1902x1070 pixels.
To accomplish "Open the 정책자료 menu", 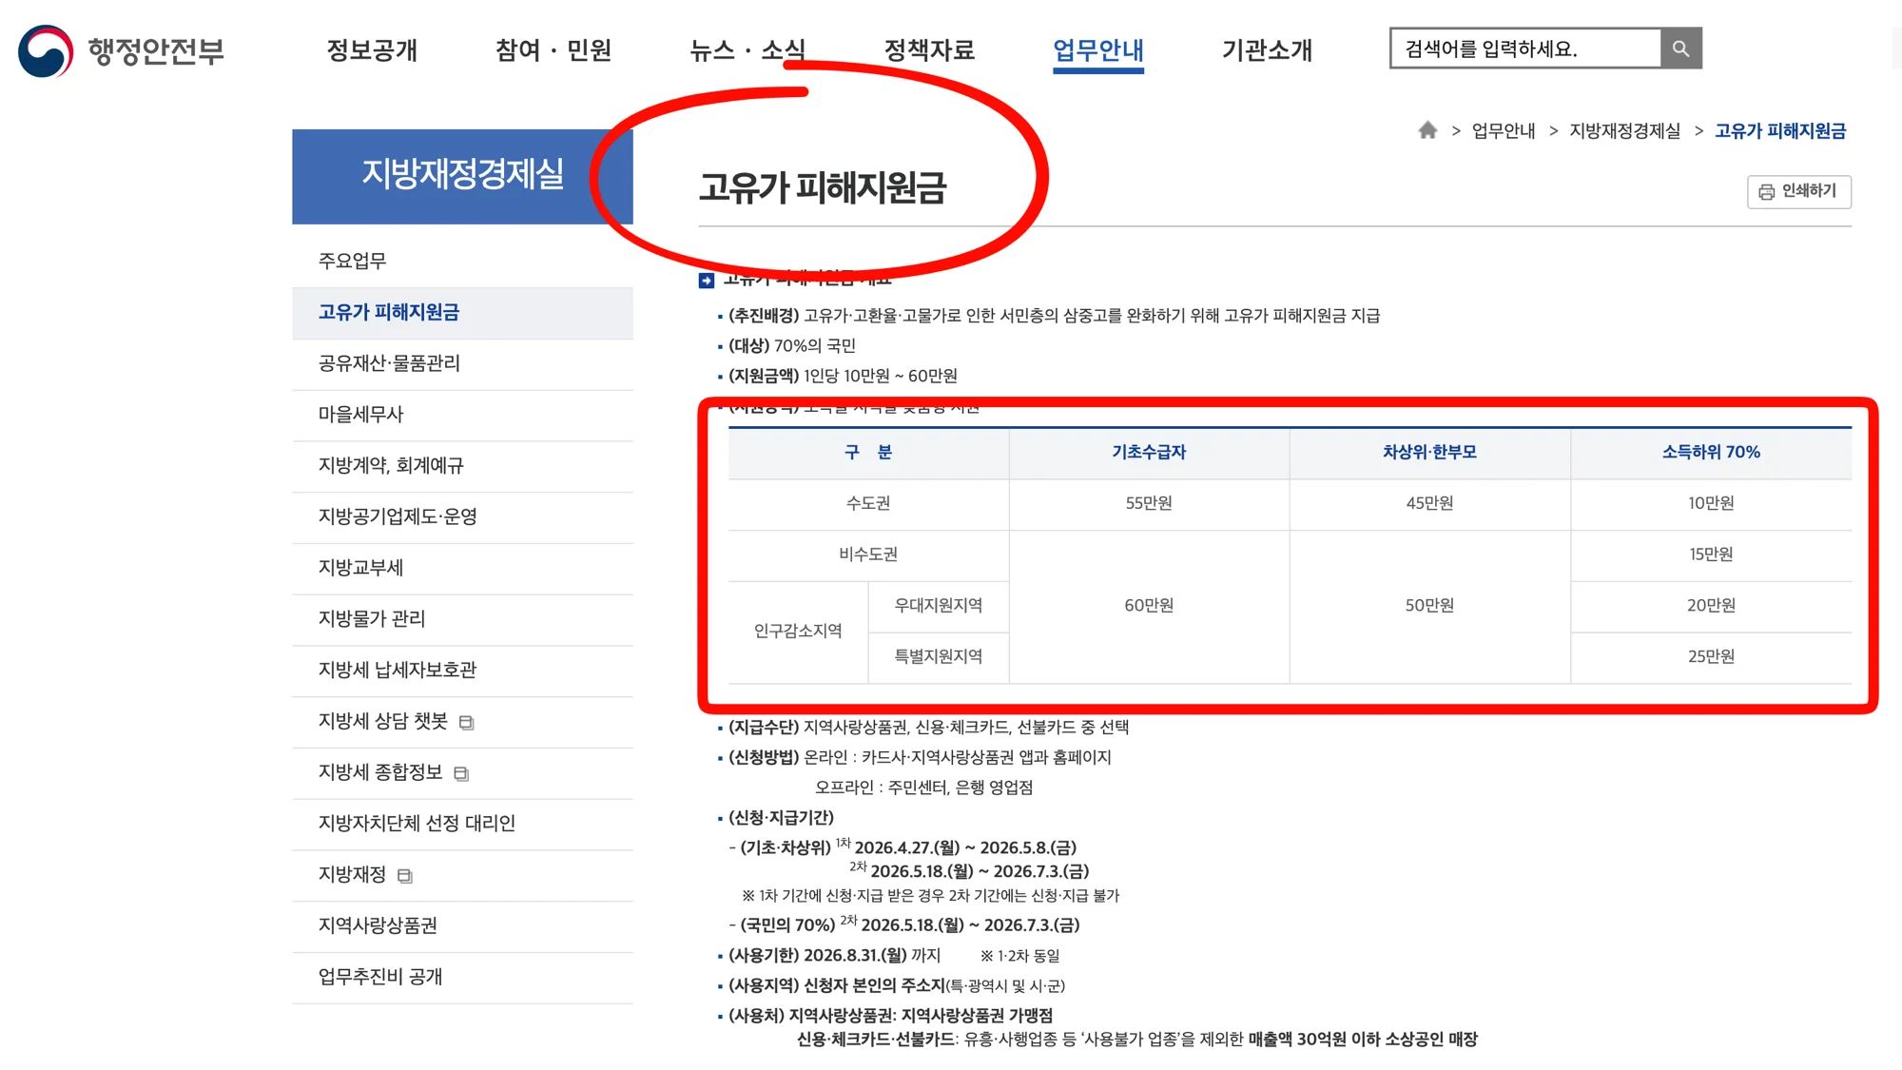I will pos(929,50).
